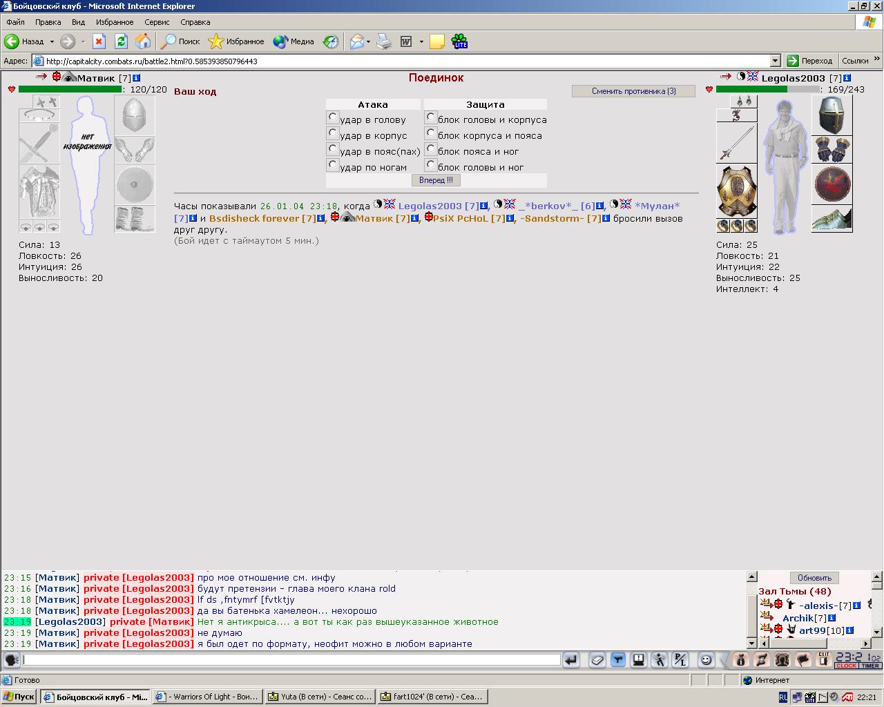Click Legolas2003's gauntlets item
The image size is (884, 707).
coord(832,150)
